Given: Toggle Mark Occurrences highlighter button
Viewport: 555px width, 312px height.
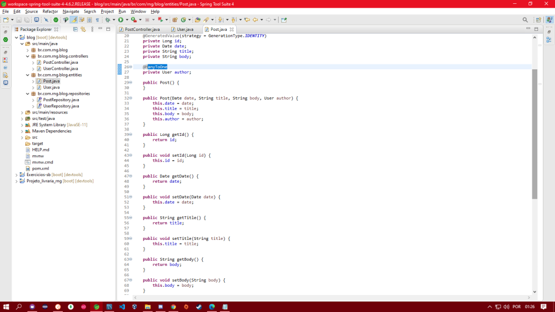Looking at the screenshot, I should click(74, 20).
